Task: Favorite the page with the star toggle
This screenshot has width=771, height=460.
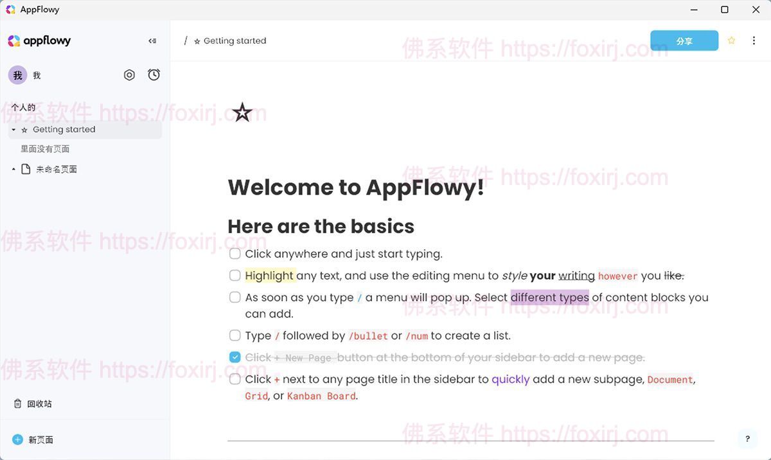Action: [731, 40]
